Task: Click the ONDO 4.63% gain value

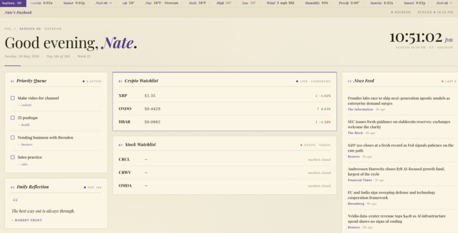Action: coord(324,109)
